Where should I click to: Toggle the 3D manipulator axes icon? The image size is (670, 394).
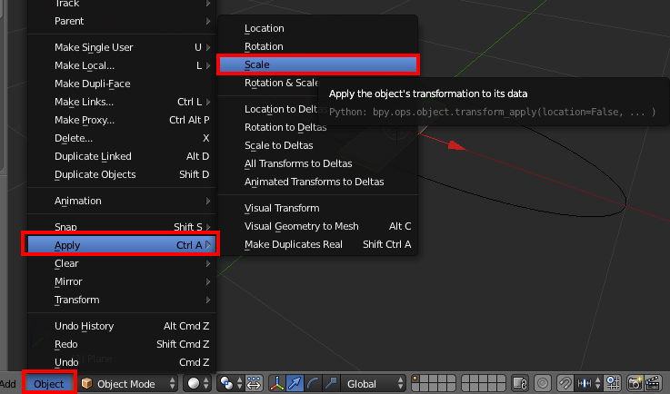pos(277,384)
